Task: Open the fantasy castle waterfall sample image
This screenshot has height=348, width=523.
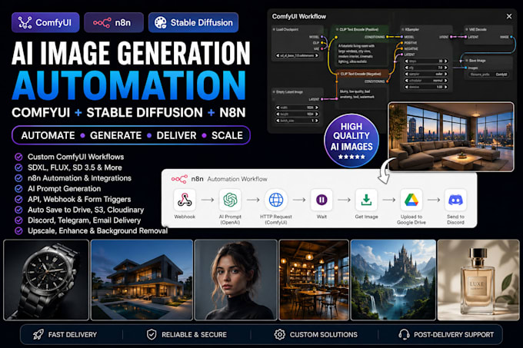Action: (x=393, y=280)
